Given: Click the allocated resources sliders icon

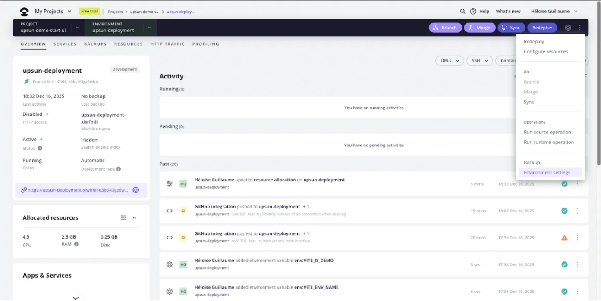Looking at the screenshot, I should click(123, 218).
